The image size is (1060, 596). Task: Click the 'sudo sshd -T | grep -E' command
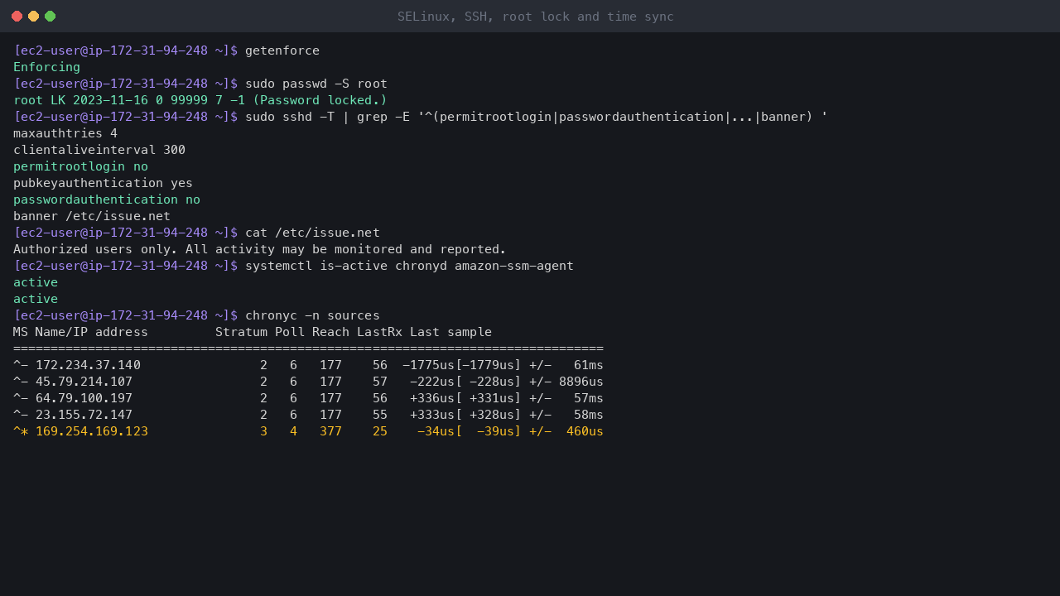coord(537,117)
